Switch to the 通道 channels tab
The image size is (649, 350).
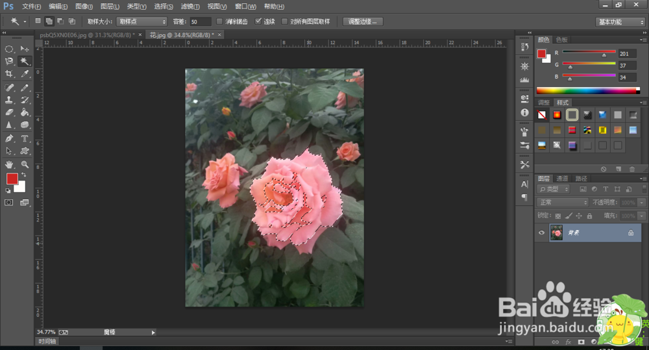(562, 179)
